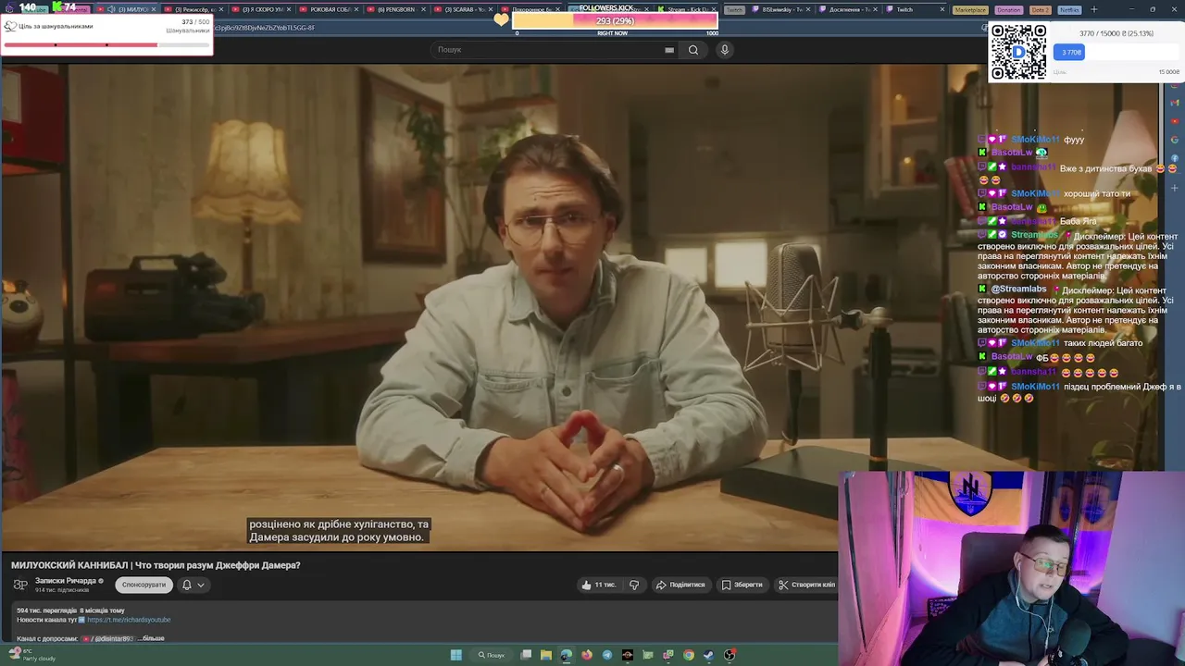Open a new browser tab with plus
The image size is (1185, 666).
click(1093, 9)
